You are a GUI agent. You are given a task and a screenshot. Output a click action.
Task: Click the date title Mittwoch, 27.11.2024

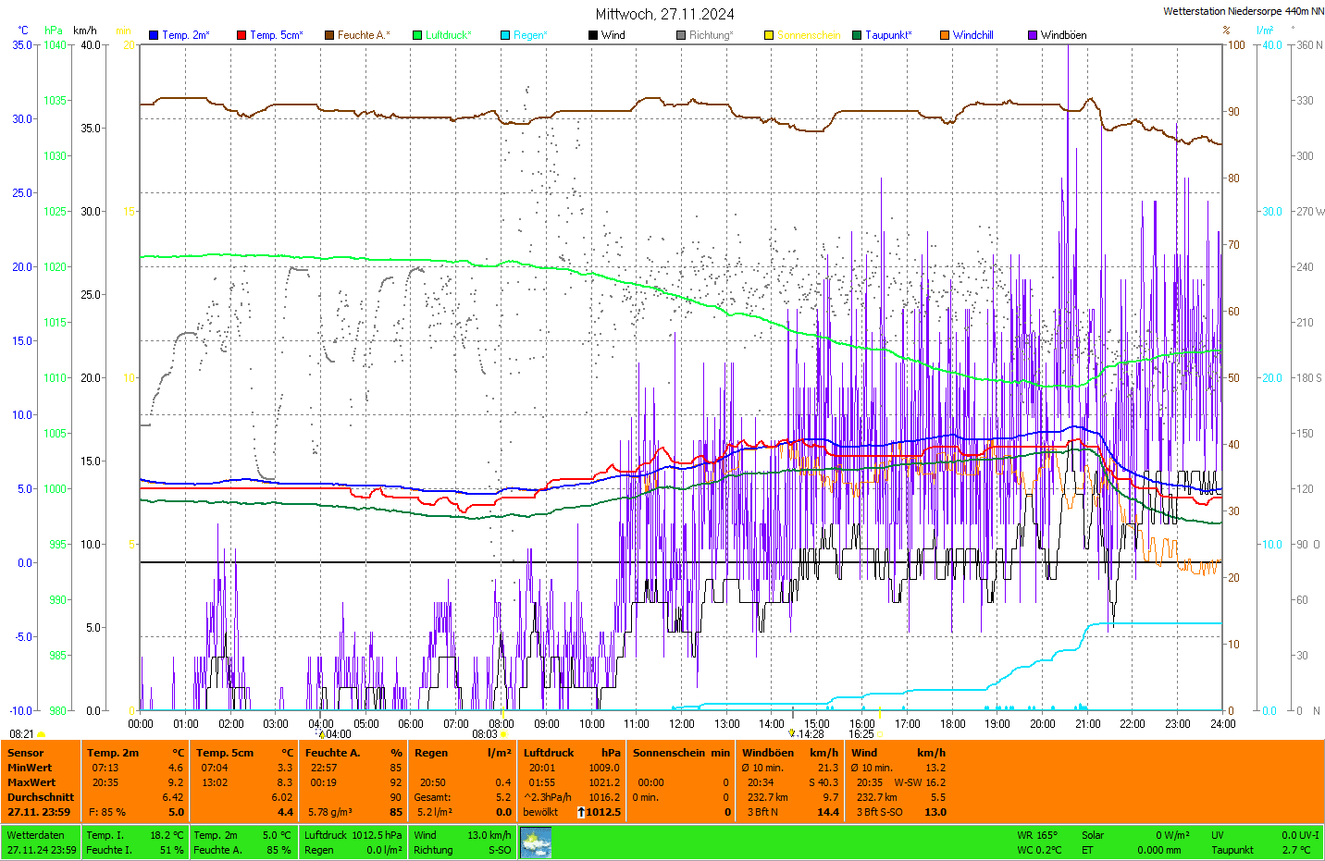click(664, 14)
